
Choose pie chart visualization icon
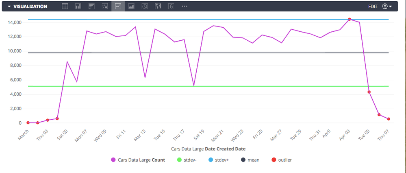click(145, 7)
